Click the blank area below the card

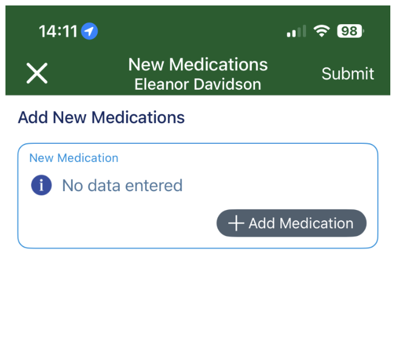(x=198, y=303)
